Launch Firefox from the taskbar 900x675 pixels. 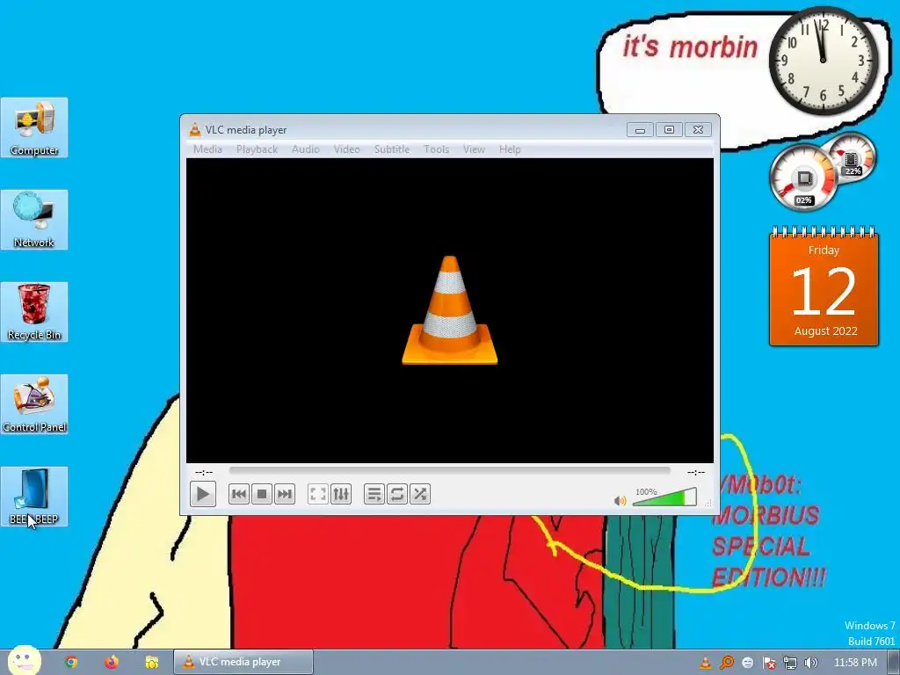pyautogui.click(x=112, y=663)
